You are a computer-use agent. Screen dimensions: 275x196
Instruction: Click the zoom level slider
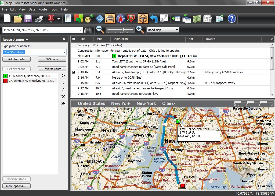coord(120,30)
